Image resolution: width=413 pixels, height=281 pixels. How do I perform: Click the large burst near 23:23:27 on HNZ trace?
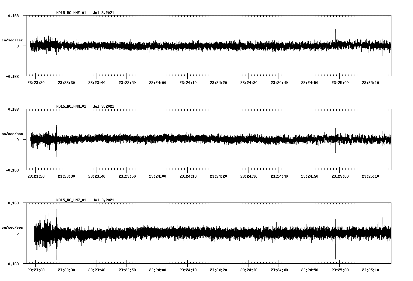56,234
